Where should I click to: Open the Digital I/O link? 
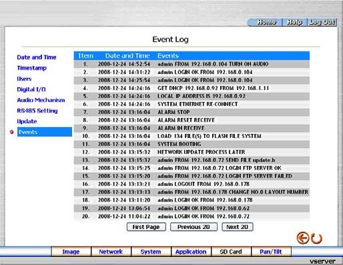coord(31,89)
